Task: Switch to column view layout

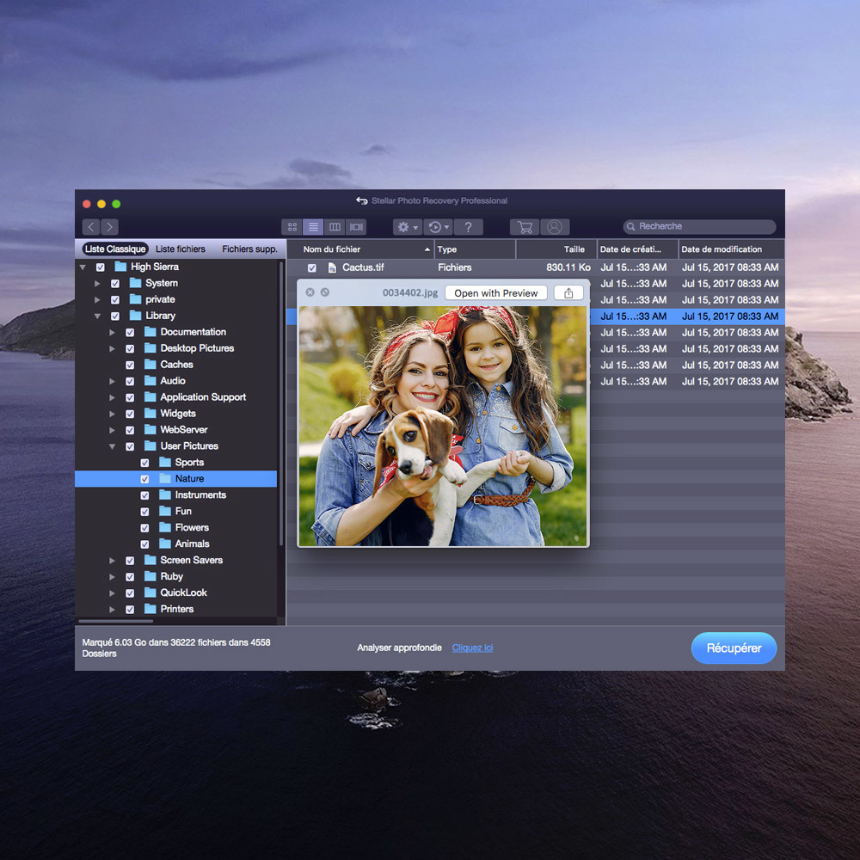Action: point(335,227)
